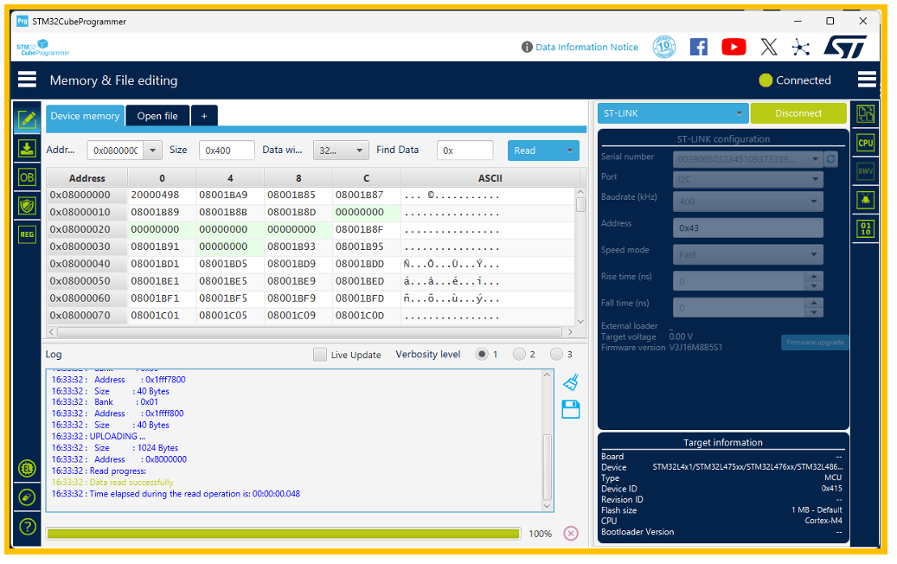Switch to the Open file tab
Screen dimensions: 897x564
pos(157,116)
